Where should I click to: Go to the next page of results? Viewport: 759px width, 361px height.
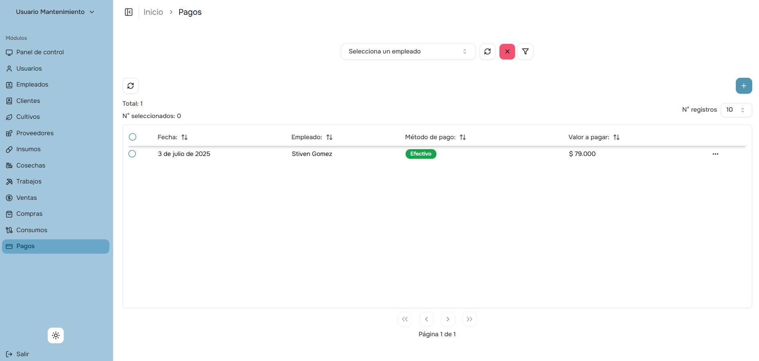[x=448, y=319]
